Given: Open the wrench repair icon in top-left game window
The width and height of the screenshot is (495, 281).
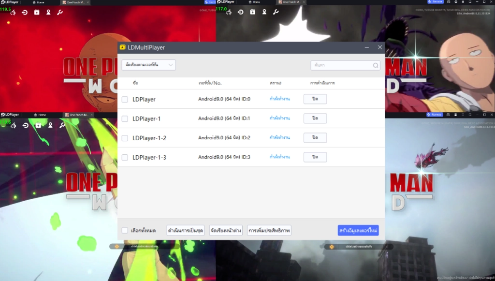Looking at the screenshot, I should click(59, 12).
